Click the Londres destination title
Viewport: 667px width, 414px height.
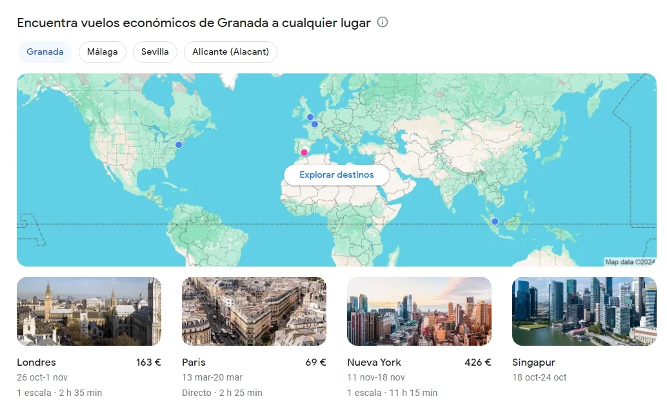tap(37, 362)
